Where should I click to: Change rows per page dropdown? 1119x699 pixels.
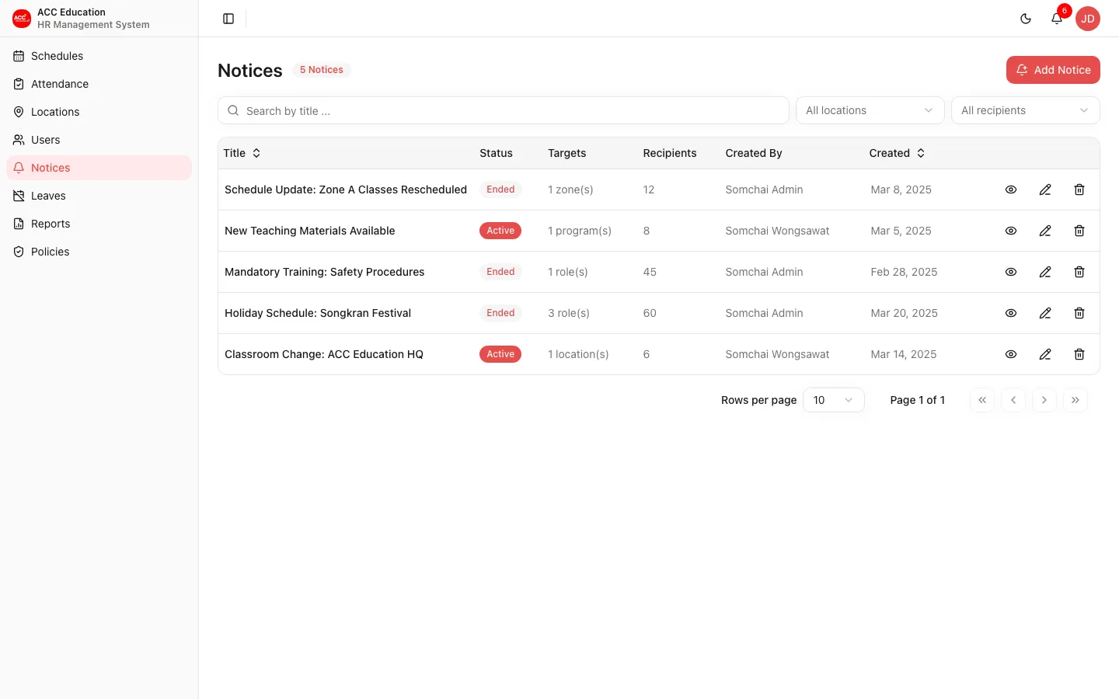click(x=834, y=400)
